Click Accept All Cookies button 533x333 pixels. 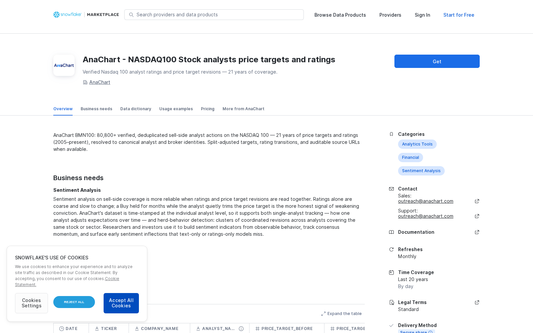[x=121, y=303]
